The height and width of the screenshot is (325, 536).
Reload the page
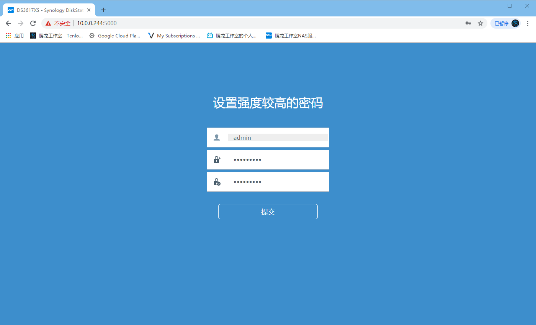(x=33, y=23)
